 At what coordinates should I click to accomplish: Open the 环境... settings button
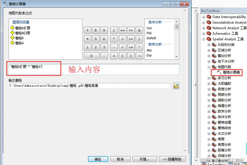point(145,159)
